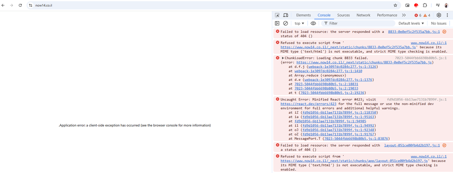Click the No Issues indicator
The height and width of the screenshot is (173, 453).
tap(439, 23)
